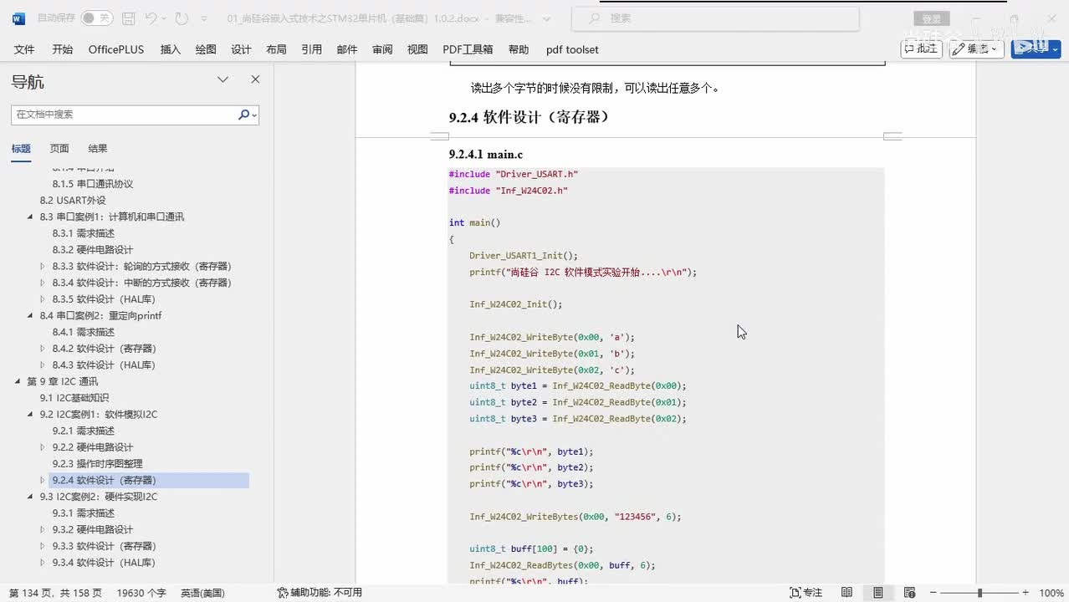1069x602 pixels.
Task: Select heading 9.2.1 需求描述
Action: click(84, 431)
